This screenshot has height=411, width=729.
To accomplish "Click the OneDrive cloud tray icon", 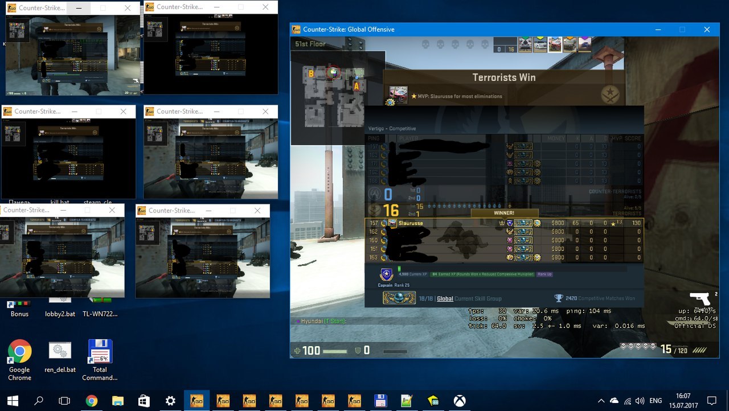I will pyautogui.click(x=615, y=401).
